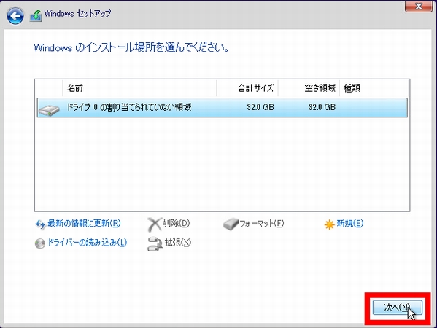Click the 合計サイズ column header
This screenshot has height=328, width=437.
[x=247, y=88]
